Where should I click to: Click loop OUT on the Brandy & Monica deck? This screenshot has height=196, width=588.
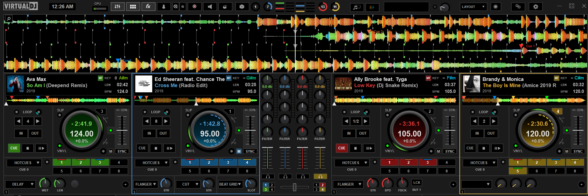[491, 133]
